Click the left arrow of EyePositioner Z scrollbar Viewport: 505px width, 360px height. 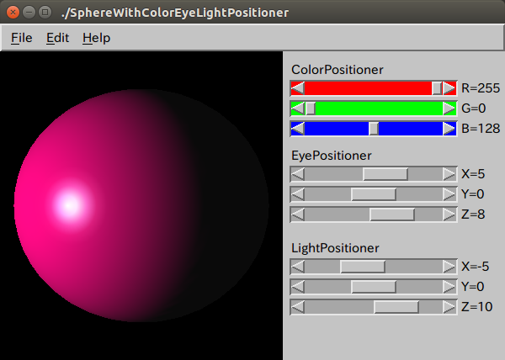[298, 214]
